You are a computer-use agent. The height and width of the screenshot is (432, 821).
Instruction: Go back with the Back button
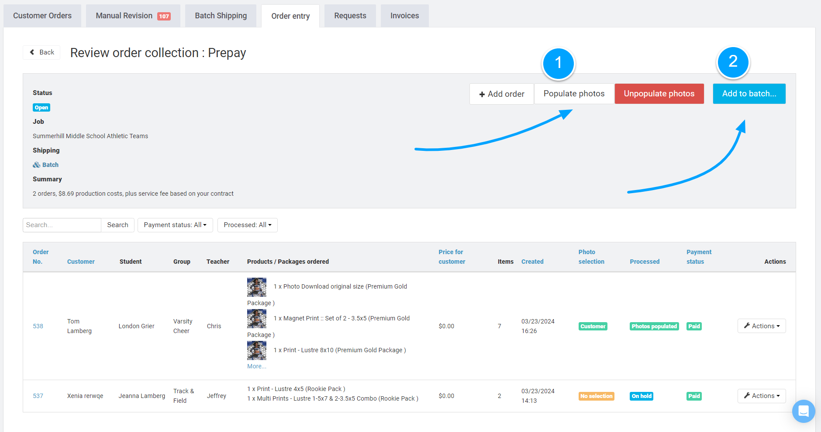tap(41, 52)
